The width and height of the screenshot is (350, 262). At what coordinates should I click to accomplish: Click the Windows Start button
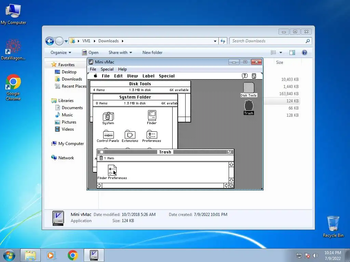(9, 255)
